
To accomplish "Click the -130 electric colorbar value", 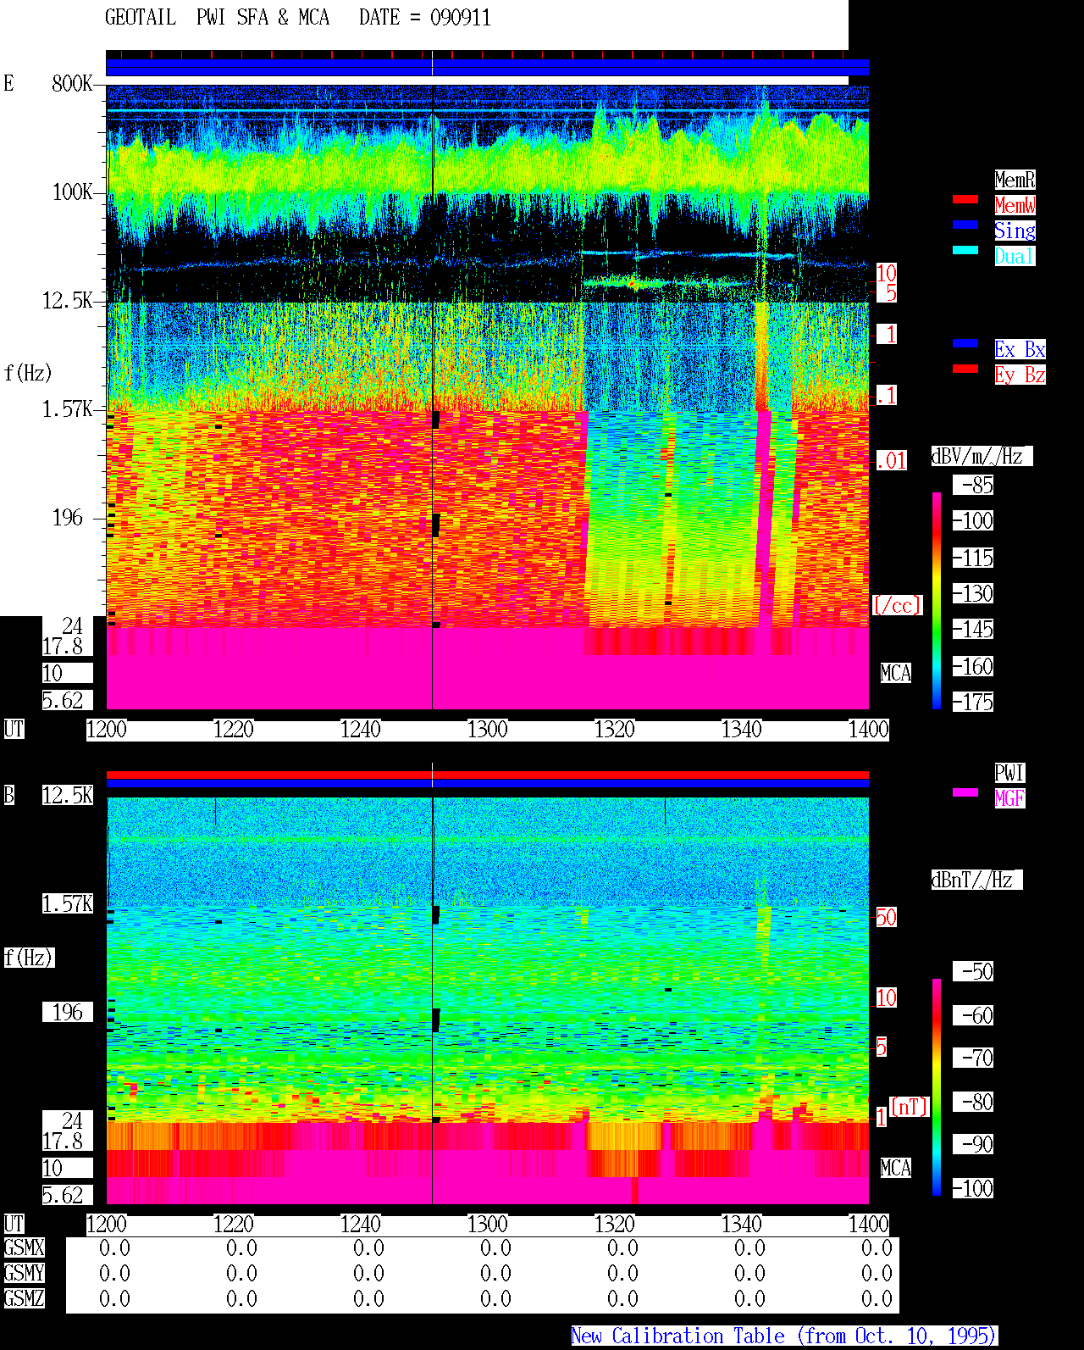I will pyautogui.click(x=974, y=594).
